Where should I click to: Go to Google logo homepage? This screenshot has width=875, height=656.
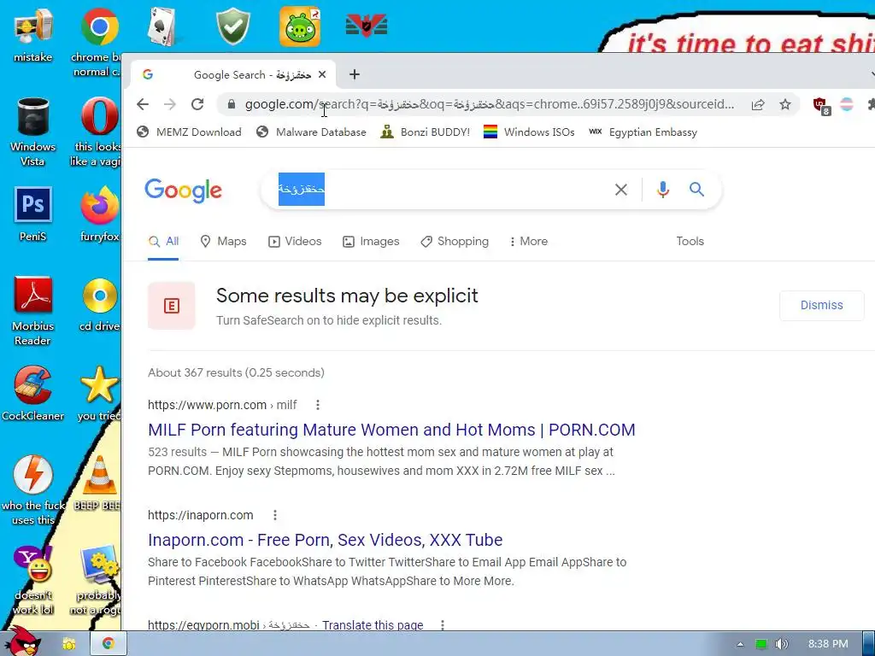183,190
